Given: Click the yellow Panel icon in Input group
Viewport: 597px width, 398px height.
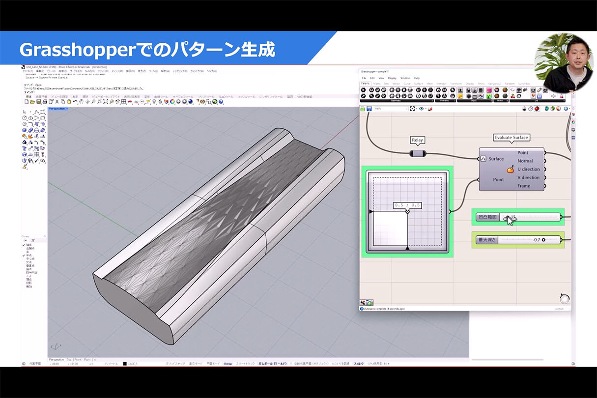Looking at the screenshot, I should pyautogui.click(x=460, y=96).
